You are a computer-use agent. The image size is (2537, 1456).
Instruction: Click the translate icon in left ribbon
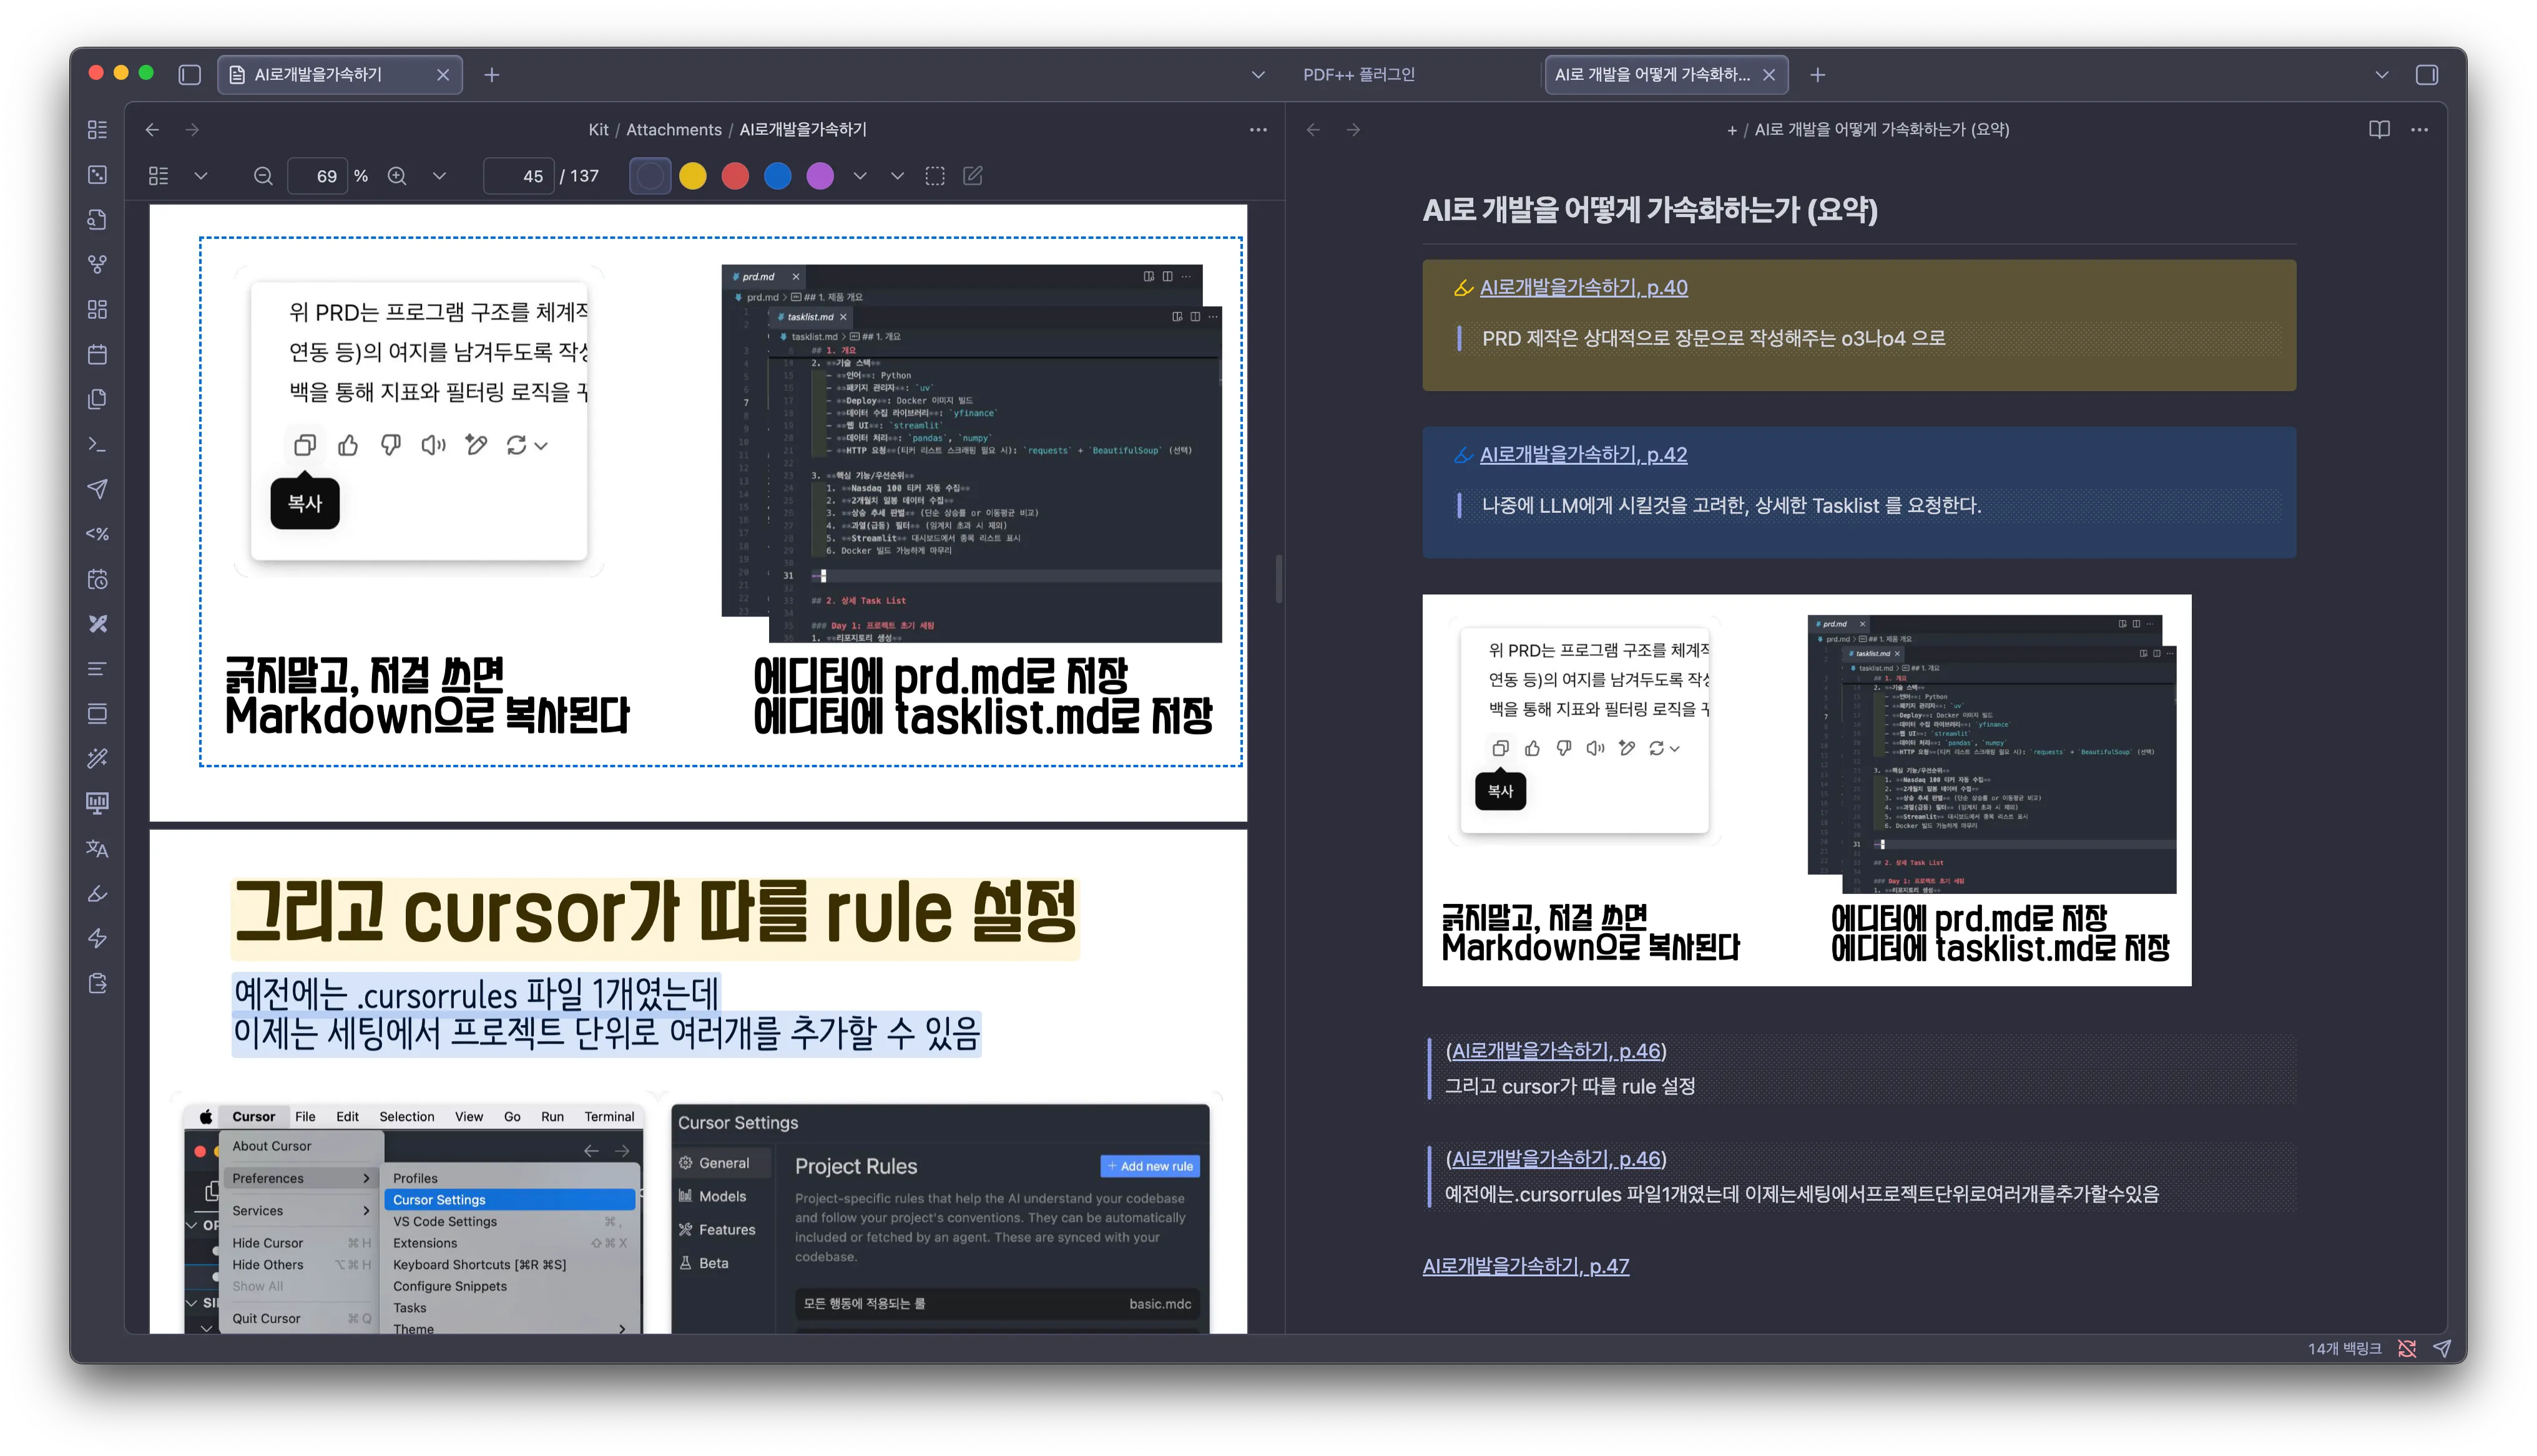[x=97, y=848]
